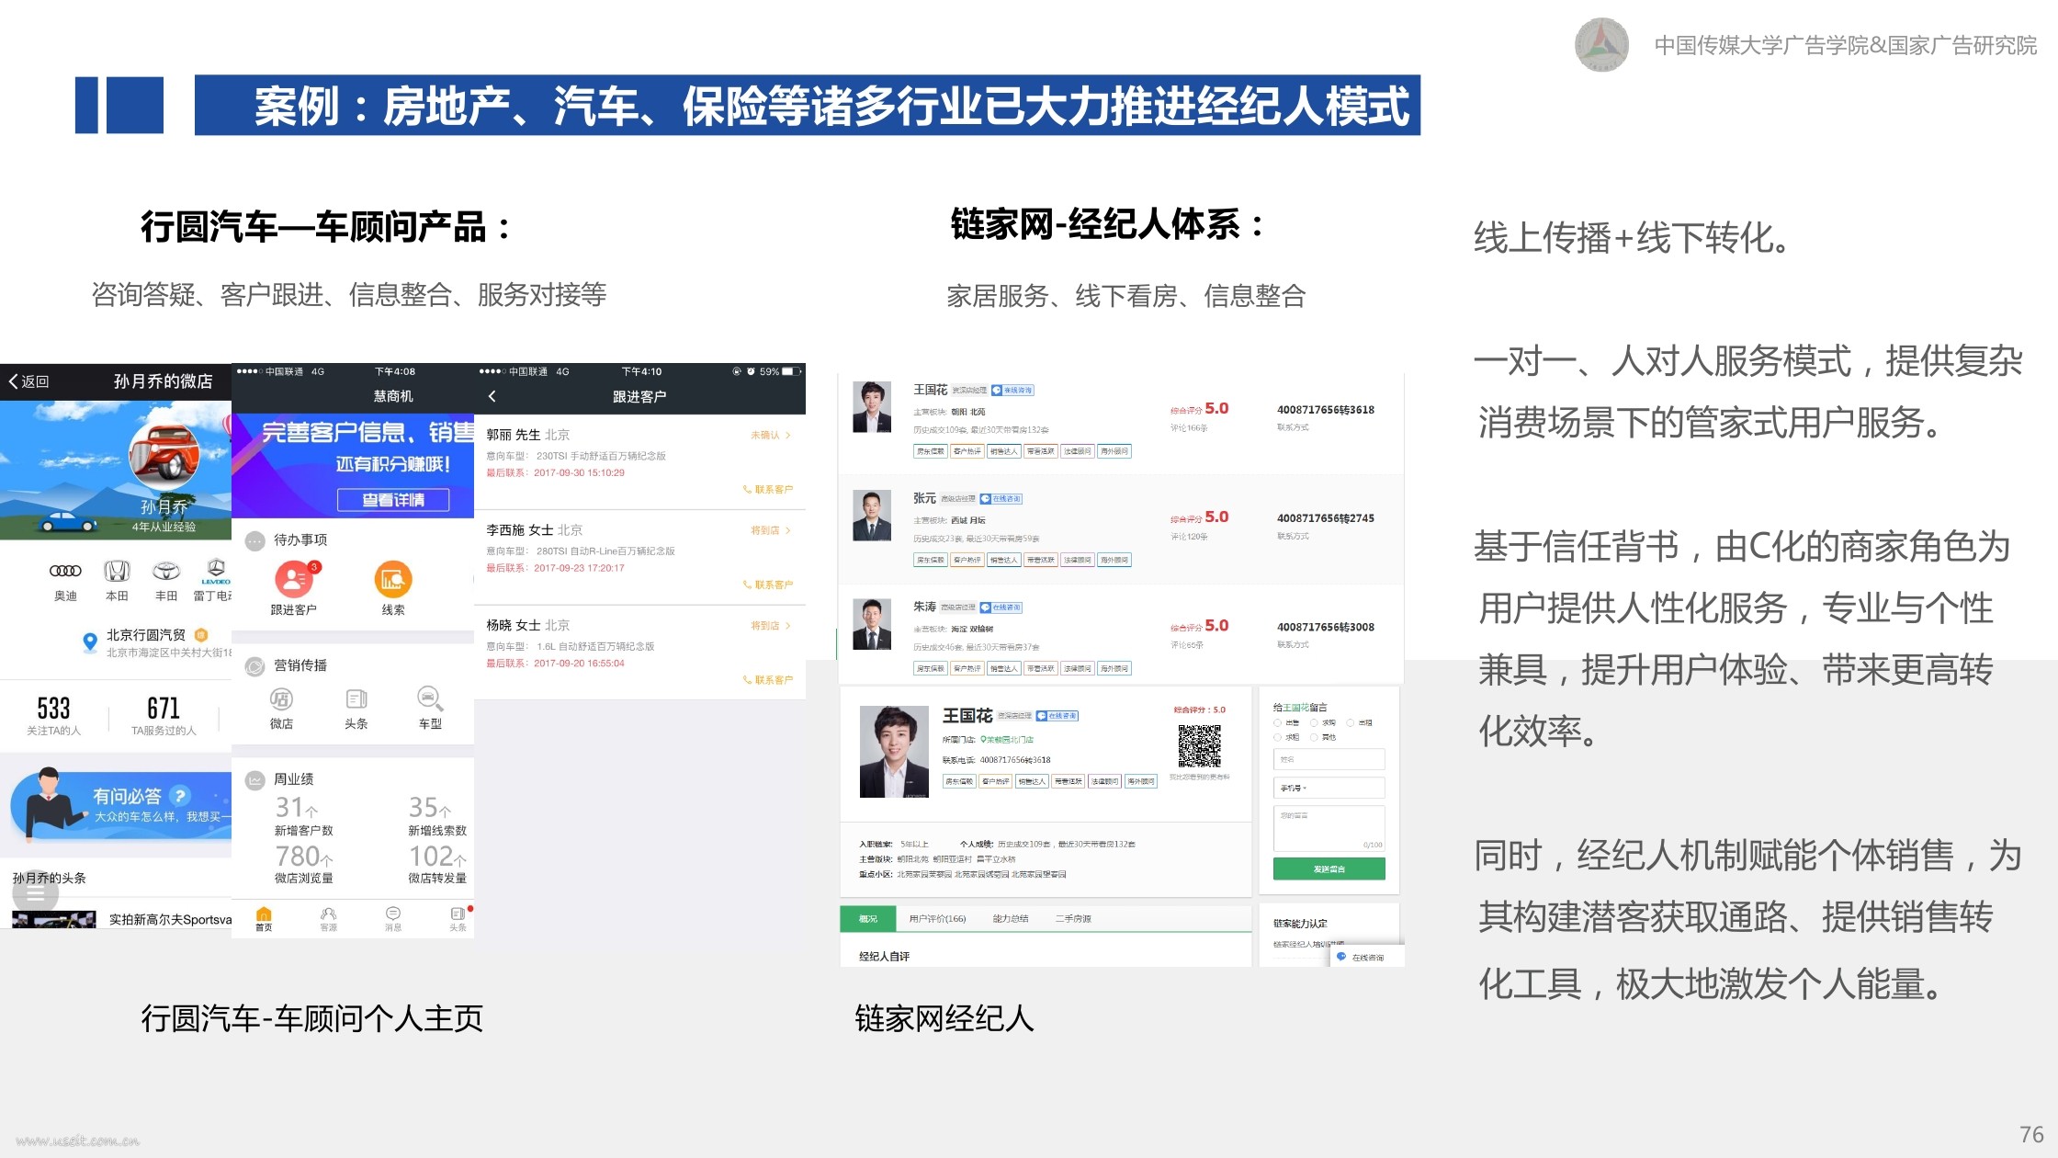Tap the 营销传播 section icon
Viewport: 2058px width, 1158px height.
[x=254, y=666]
